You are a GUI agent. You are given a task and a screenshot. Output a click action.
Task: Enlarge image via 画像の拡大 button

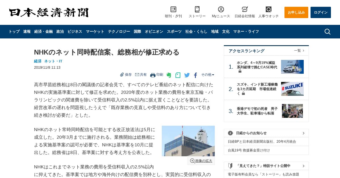pyautogui.click(x=201, y=161)
